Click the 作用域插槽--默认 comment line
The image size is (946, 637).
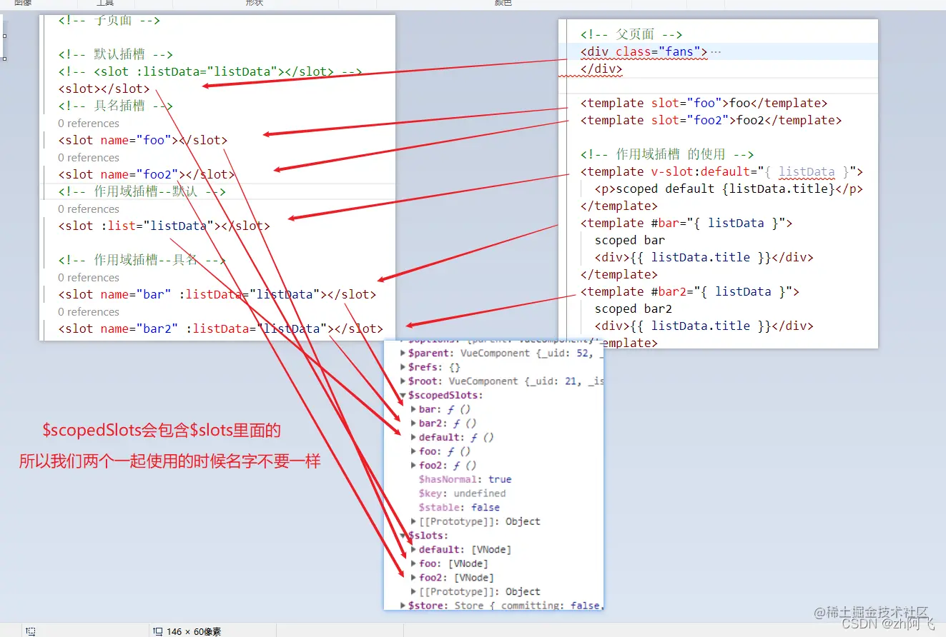click(142, 191)
